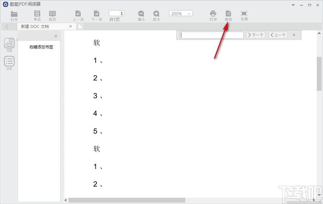
Task: Collapse the side panel with small chevron
Action: (17, 39)
